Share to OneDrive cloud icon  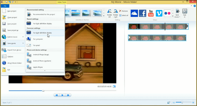(134, 13)
